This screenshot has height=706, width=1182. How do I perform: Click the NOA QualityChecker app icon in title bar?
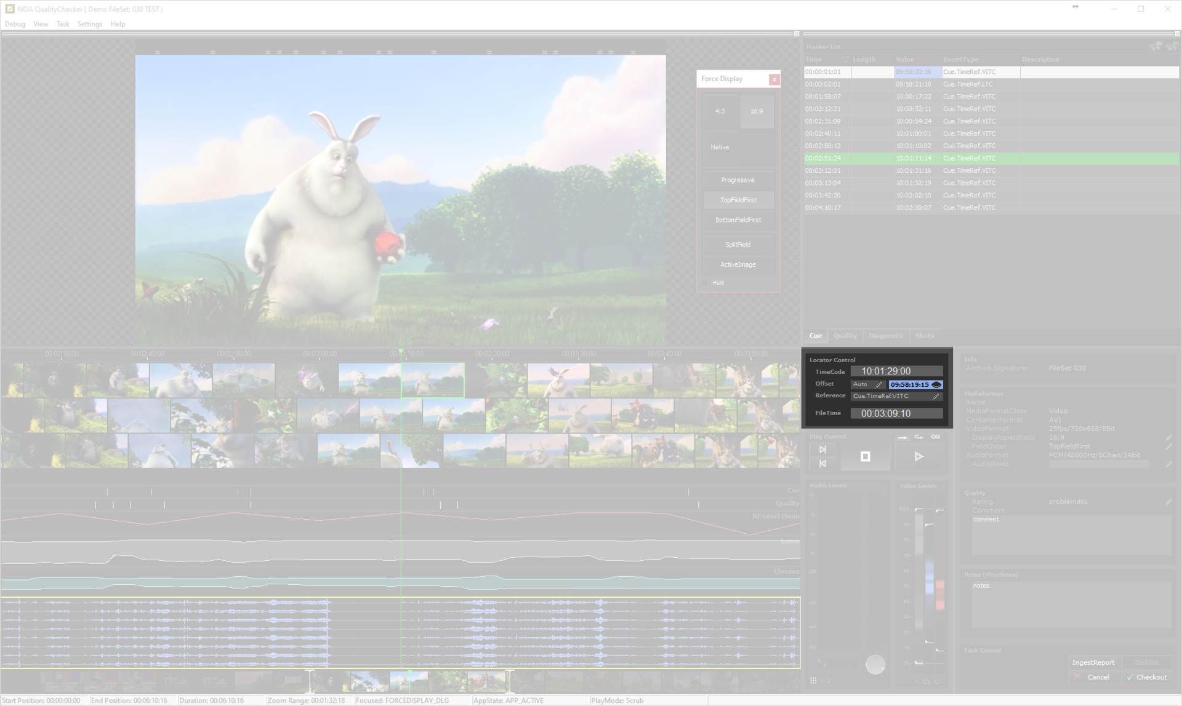click(9, 9)
